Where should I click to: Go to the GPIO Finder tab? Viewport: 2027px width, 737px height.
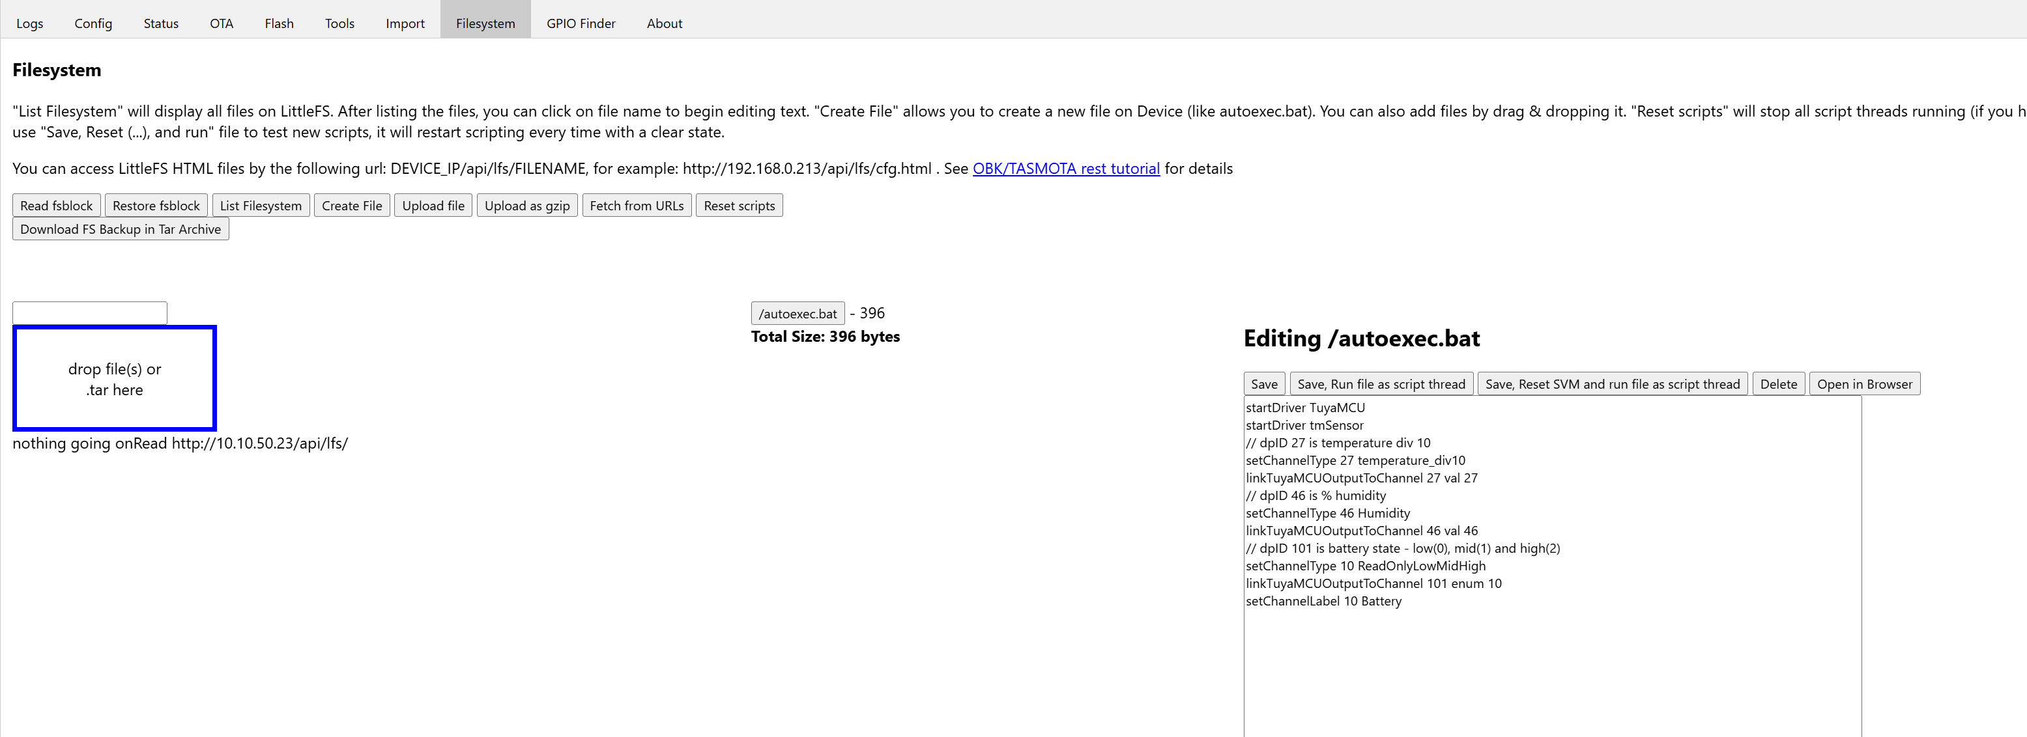click(x=581, y=23)
